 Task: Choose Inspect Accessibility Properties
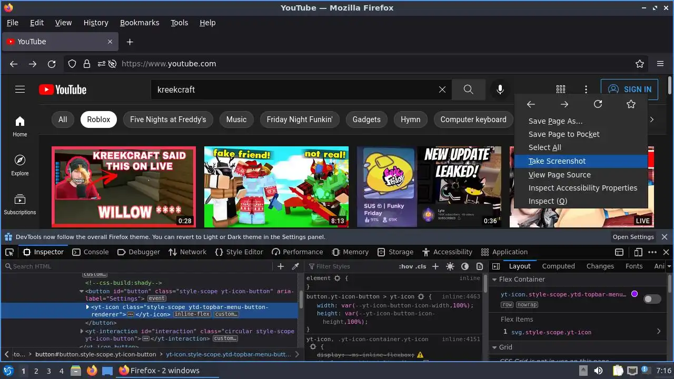click(x=581, y=188)
